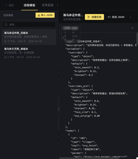Image resolution: width=138 pixels, height=159 pixels.
Task: Click the "sharpen": 0.35 line
Action: pyautogui.click(x=84, y=108)
